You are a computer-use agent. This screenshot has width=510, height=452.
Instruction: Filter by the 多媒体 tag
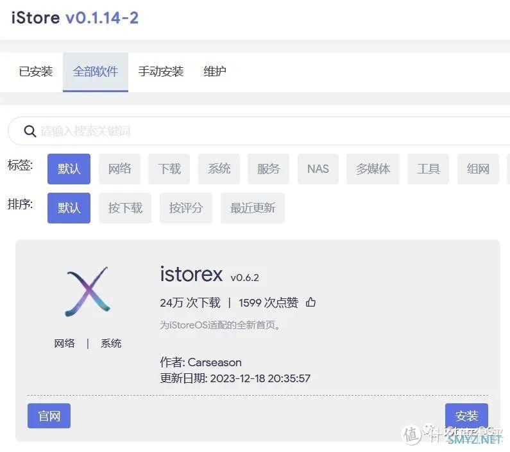(373, 169)
